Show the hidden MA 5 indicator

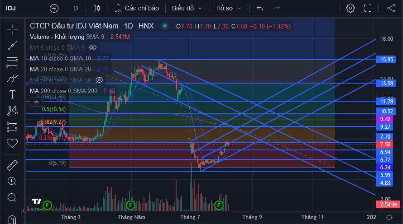click(x=92, y=47)
